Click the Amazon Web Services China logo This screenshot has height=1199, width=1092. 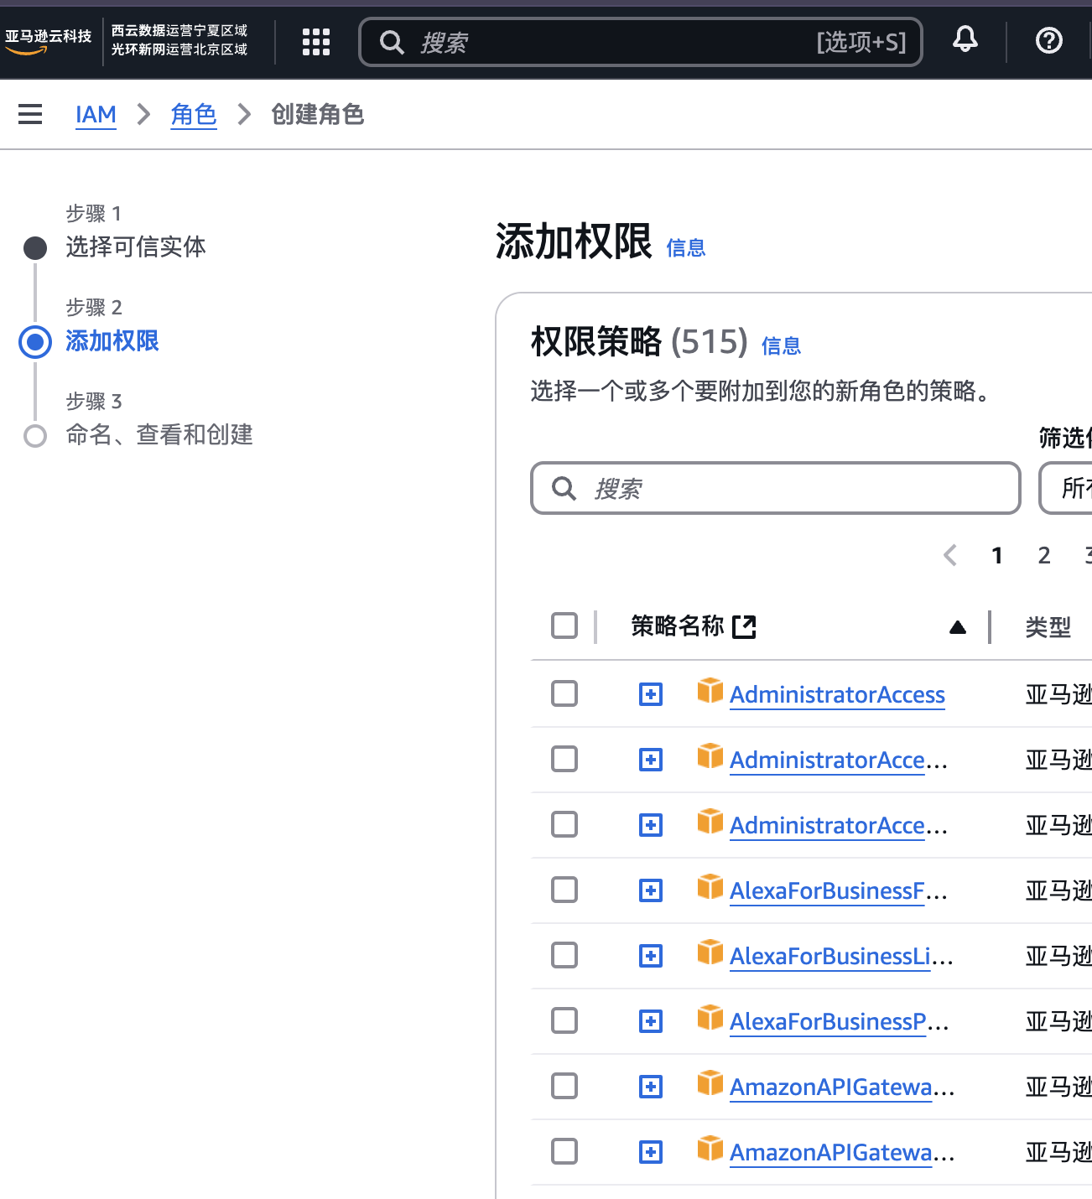(48, 40)
